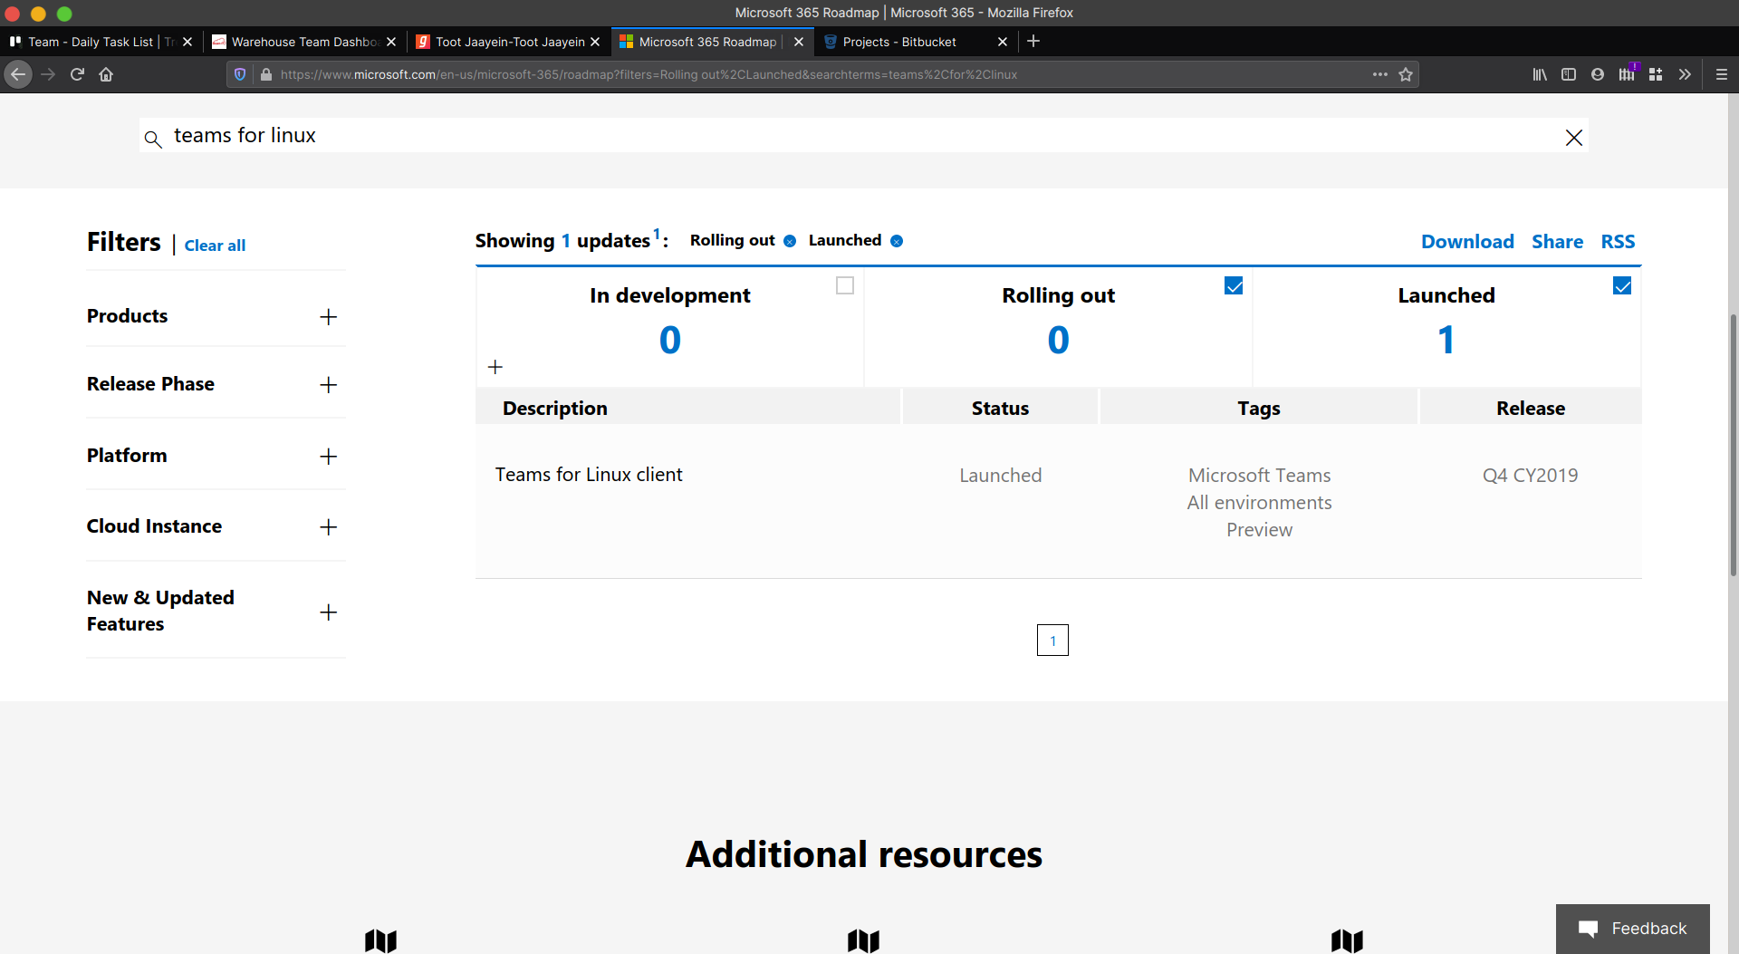Close the Team - Daily Task List tab
This screenshot has width=1739, height=954.
187,42
